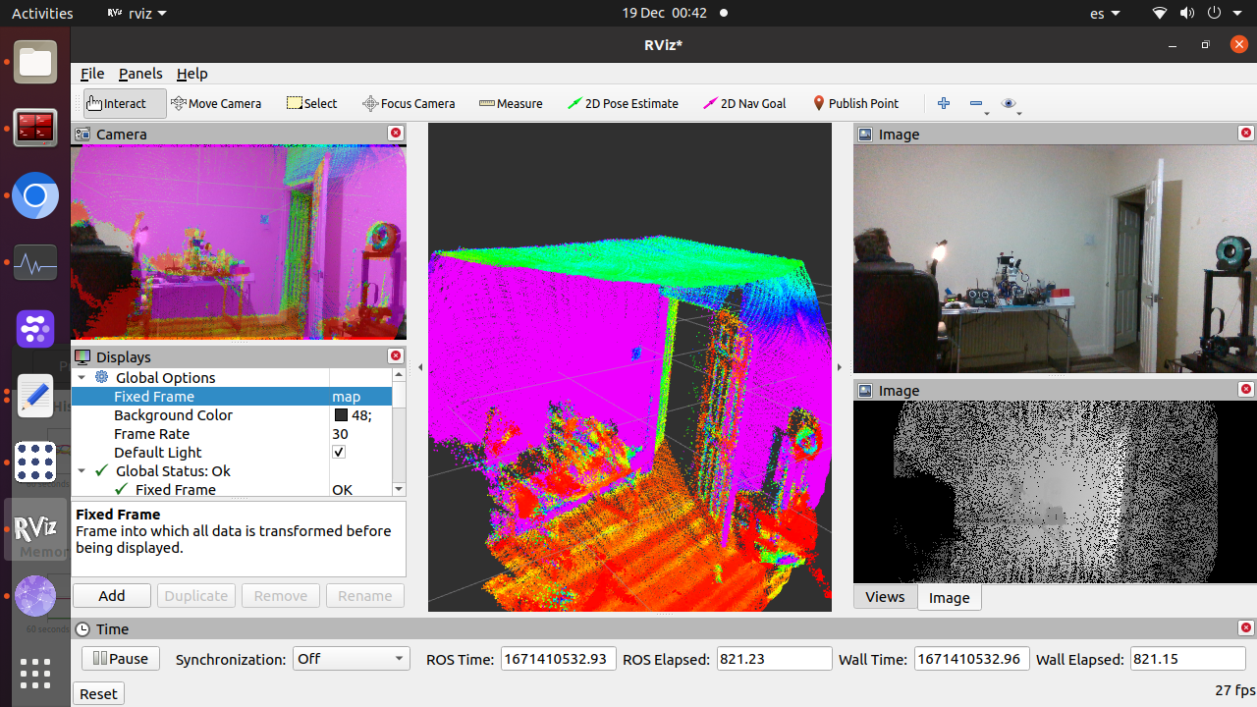Click the Background Color swatch
This screenshot has height=707, width=1257.
[341, 415]
